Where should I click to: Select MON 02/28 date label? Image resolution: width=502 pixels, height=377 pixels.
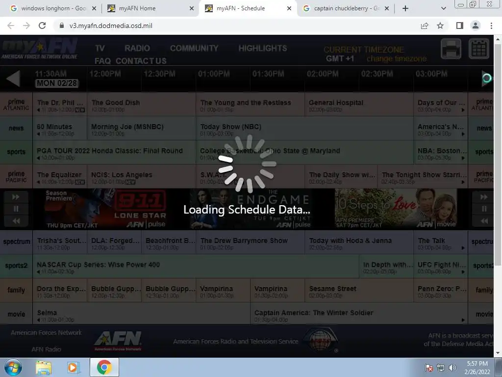tap(57, 83)
